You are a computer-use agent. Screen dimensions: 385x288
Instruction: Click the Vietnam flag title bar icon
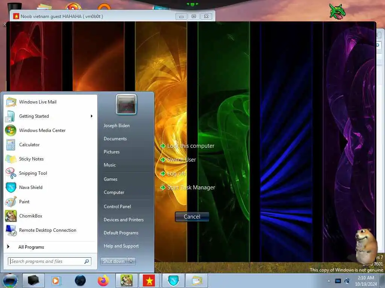coord(16,16)
